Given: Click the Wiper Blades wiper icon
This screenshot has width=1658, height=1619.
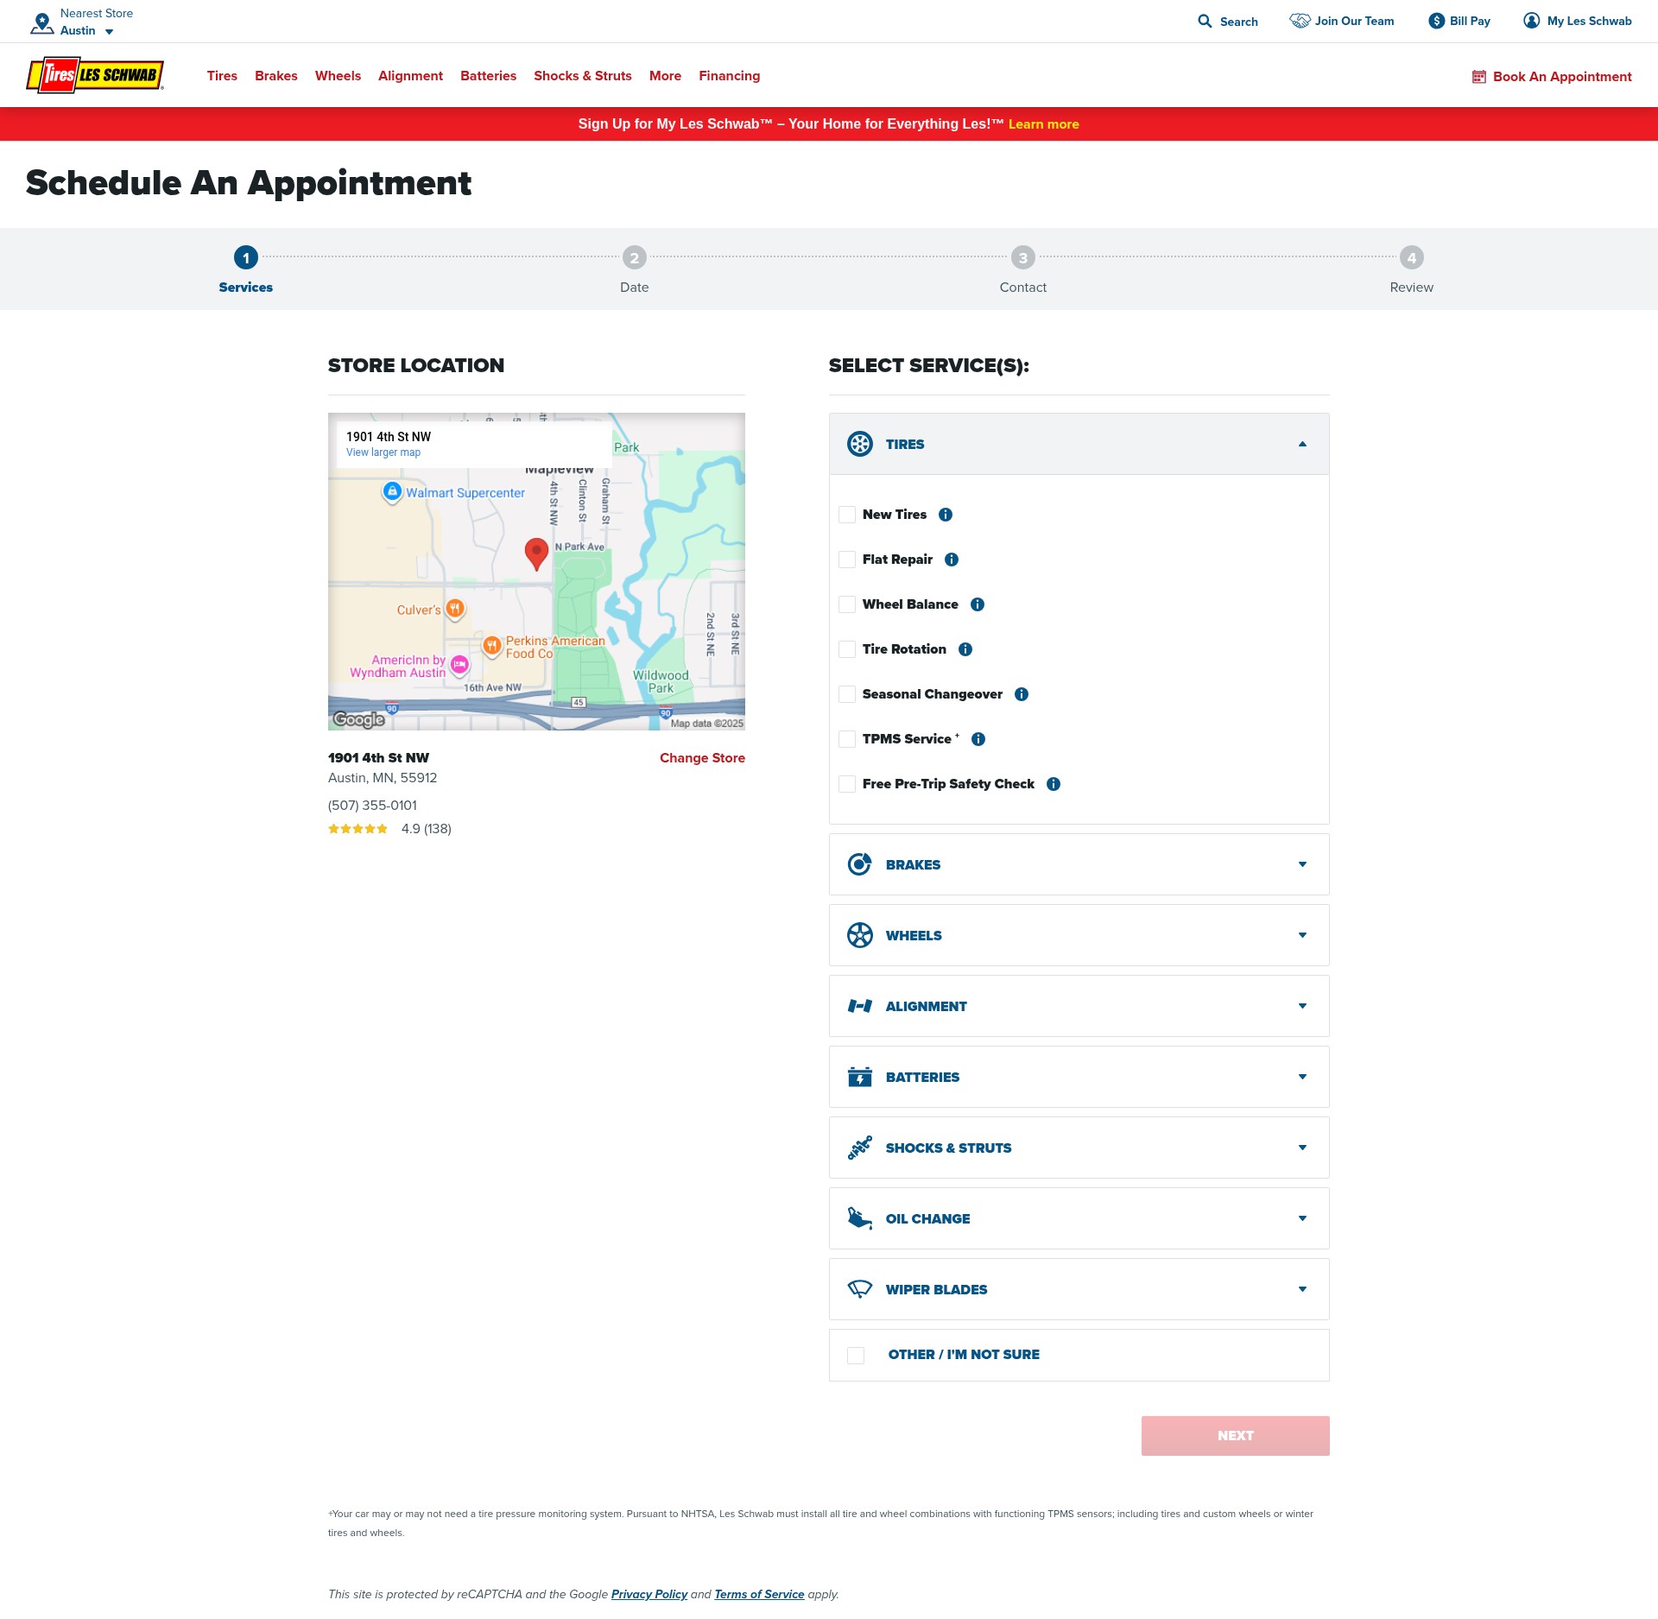Looking at the screenshot, I should point(859,1289).
